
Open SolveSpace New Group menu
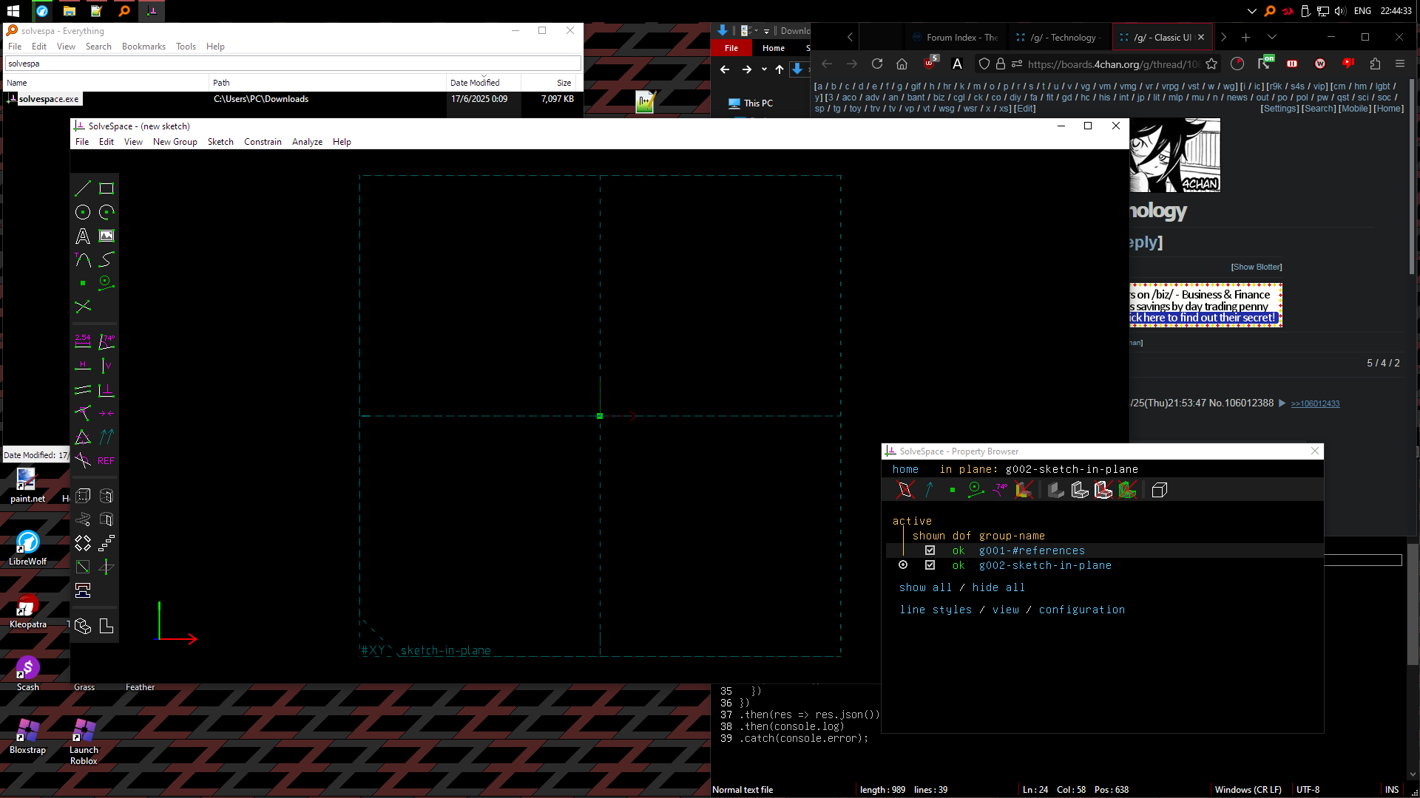coord(175,142)
